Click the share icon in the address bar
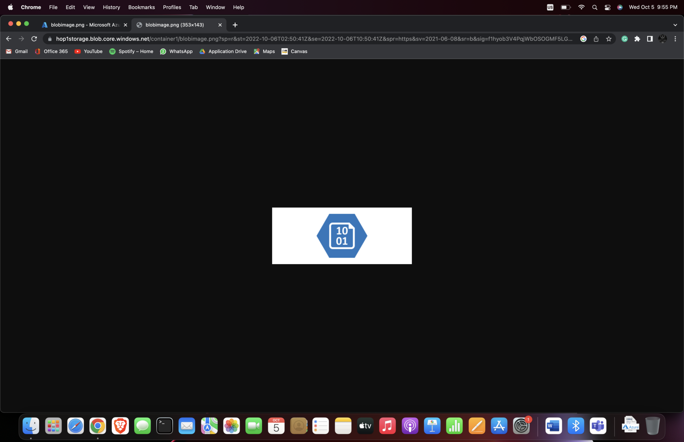684x442 pixels. point(596,39)
